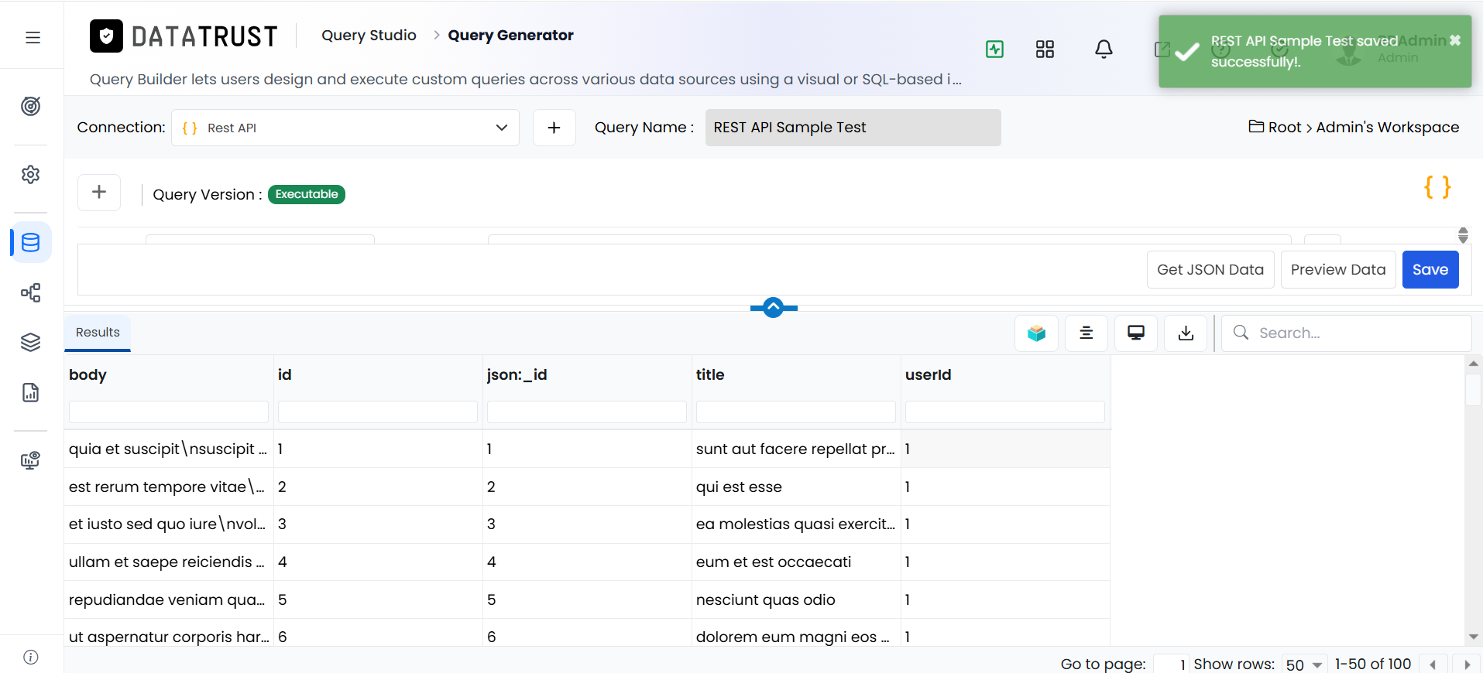Open the settings gear in sidebar
The width and height of the screenshot is (1483, 673).
click(x=31, y=174)
